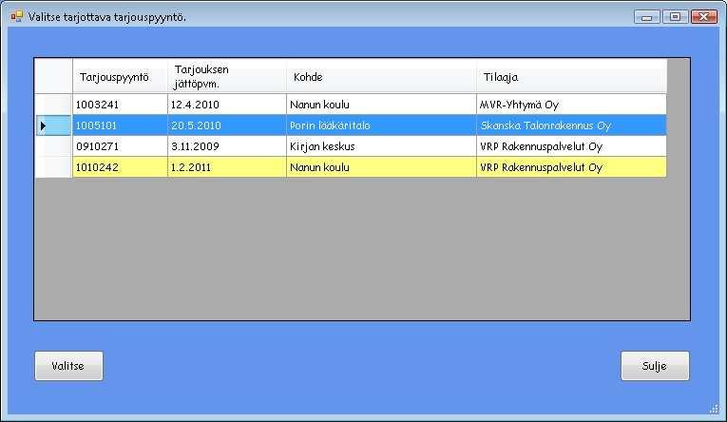Click row header of row 1010242
Image resolution: width=727 pixels, height=422 pixels.
[54, 167]
